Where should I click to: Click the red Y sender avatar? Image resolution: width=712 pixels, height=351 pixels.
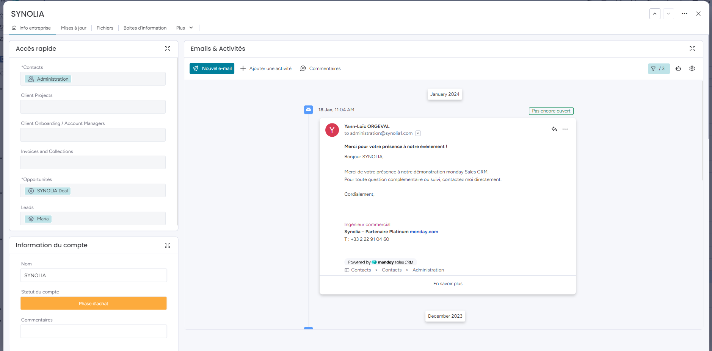(332, 130)
